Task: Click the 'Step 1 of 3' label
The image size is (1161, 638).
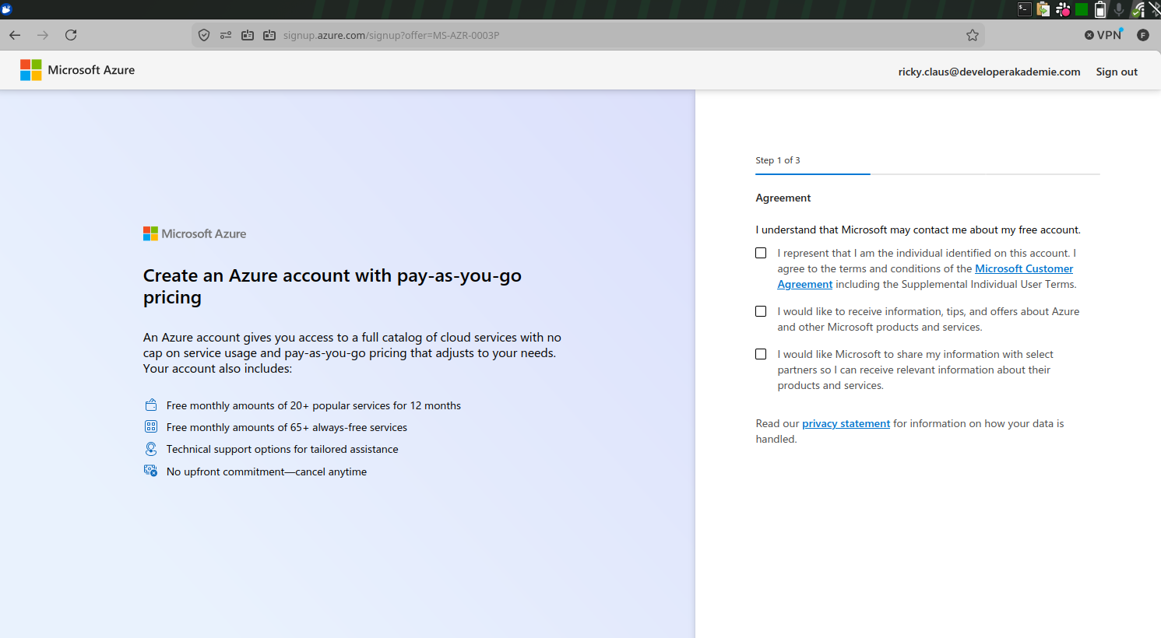Action: [x=778, y=160]
